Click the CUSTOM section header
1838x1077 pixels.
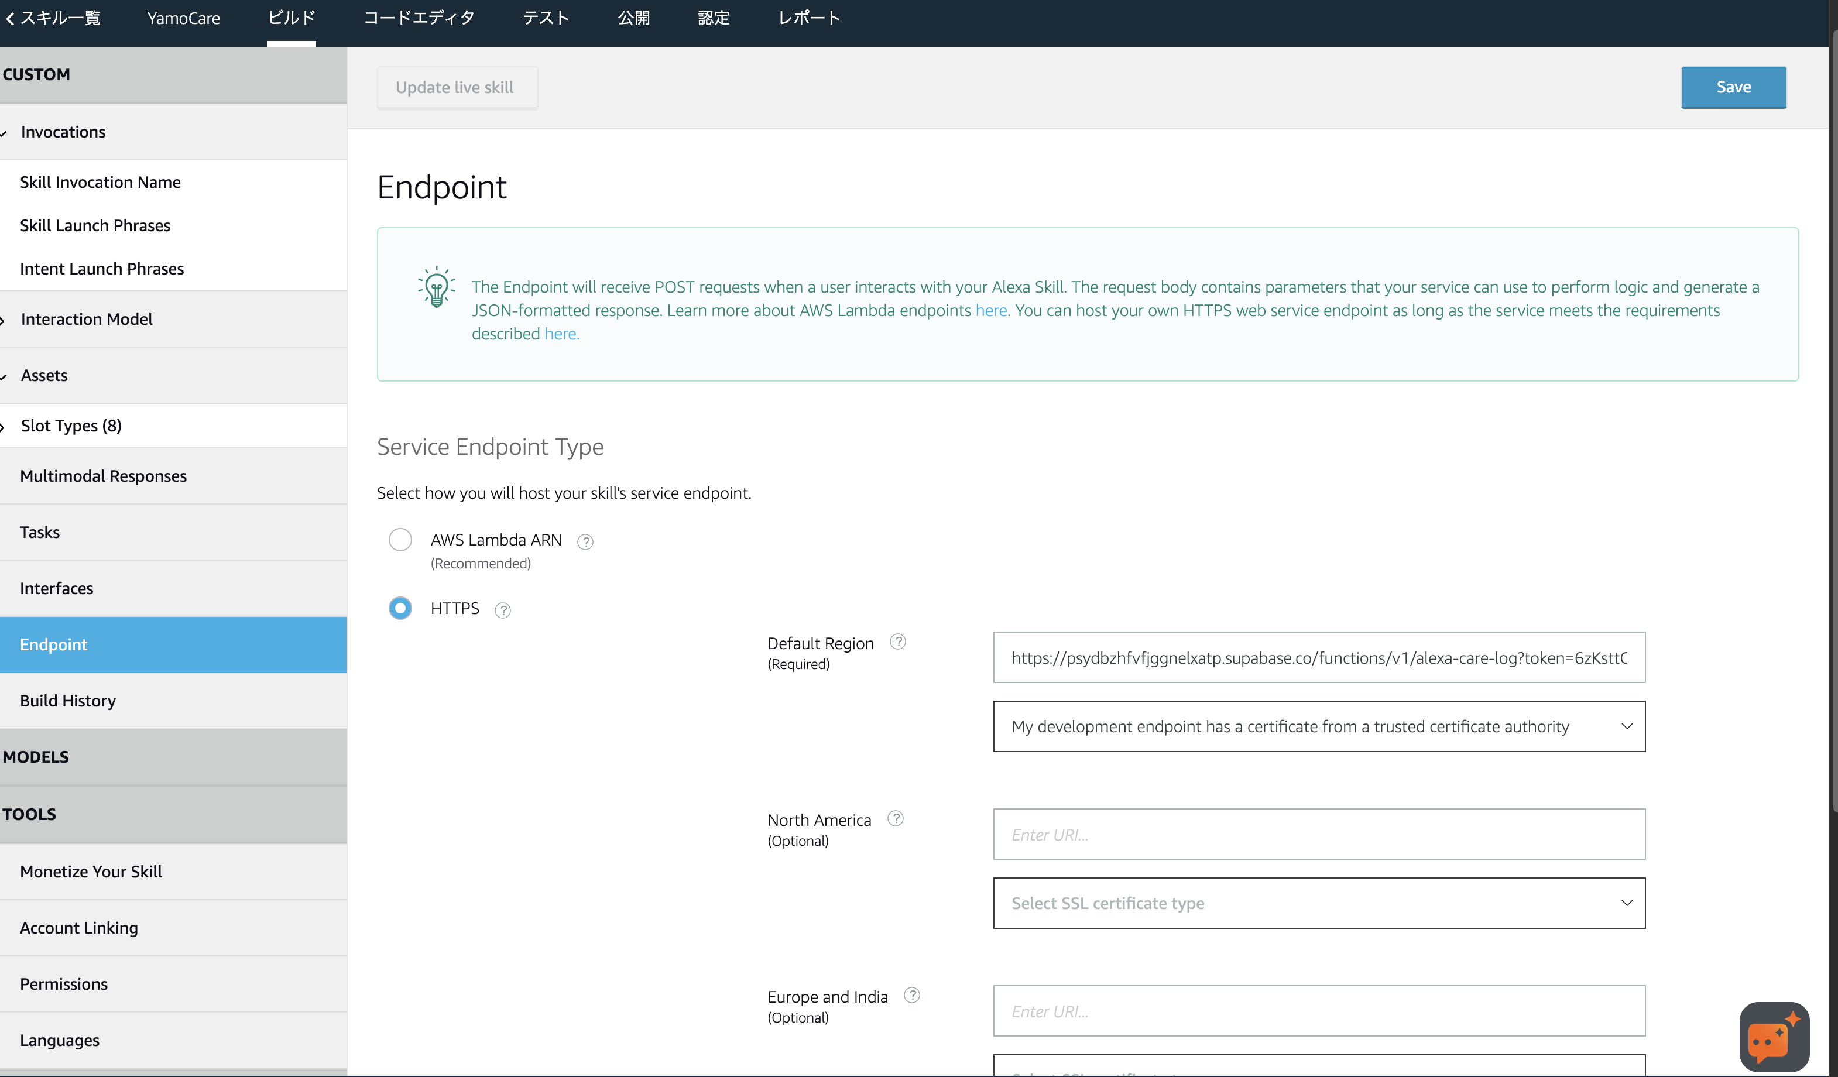point(174,74)
